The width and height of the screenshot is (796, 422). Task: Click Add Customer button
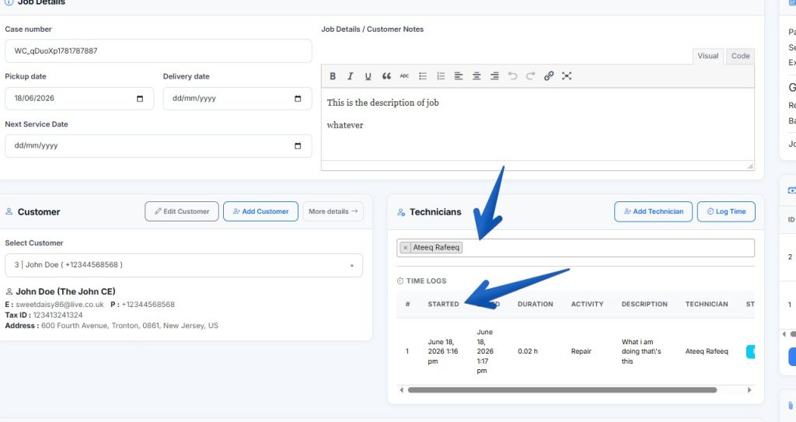(260, 211)
